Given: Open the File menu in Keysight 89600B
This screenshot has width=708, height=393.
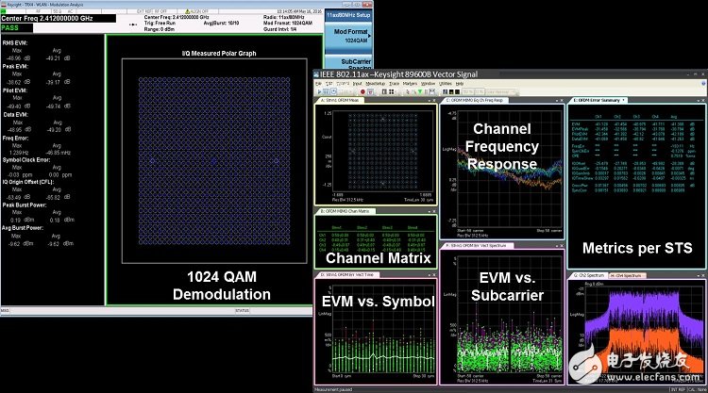Looking at the screenshot, I should click(318, 84).
